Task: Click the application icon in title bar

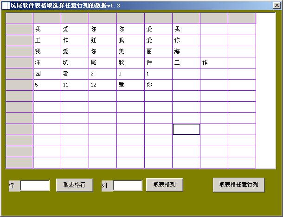Action: tap(5, 5)
